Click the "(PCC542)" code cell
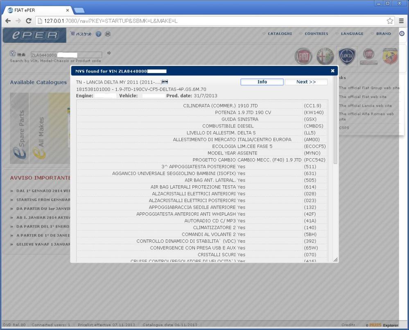This screenshot has height=330, width=409. pyautogui.click(x=314, y=160)
